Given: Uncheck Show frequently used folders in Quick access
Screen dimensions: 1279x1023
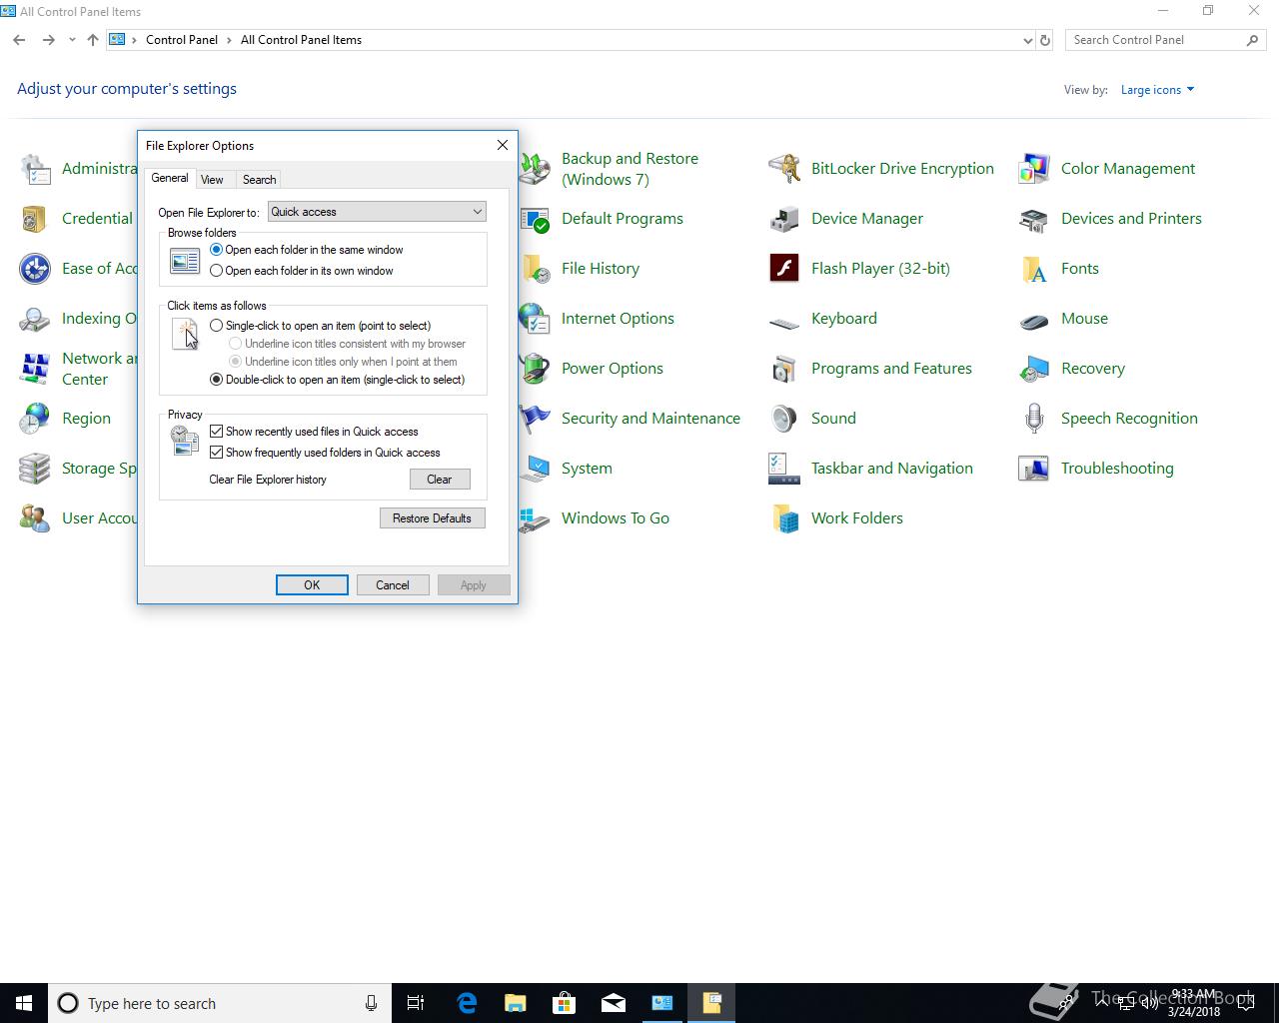Looking at the screenshot, I should click(x=217, y=453).
